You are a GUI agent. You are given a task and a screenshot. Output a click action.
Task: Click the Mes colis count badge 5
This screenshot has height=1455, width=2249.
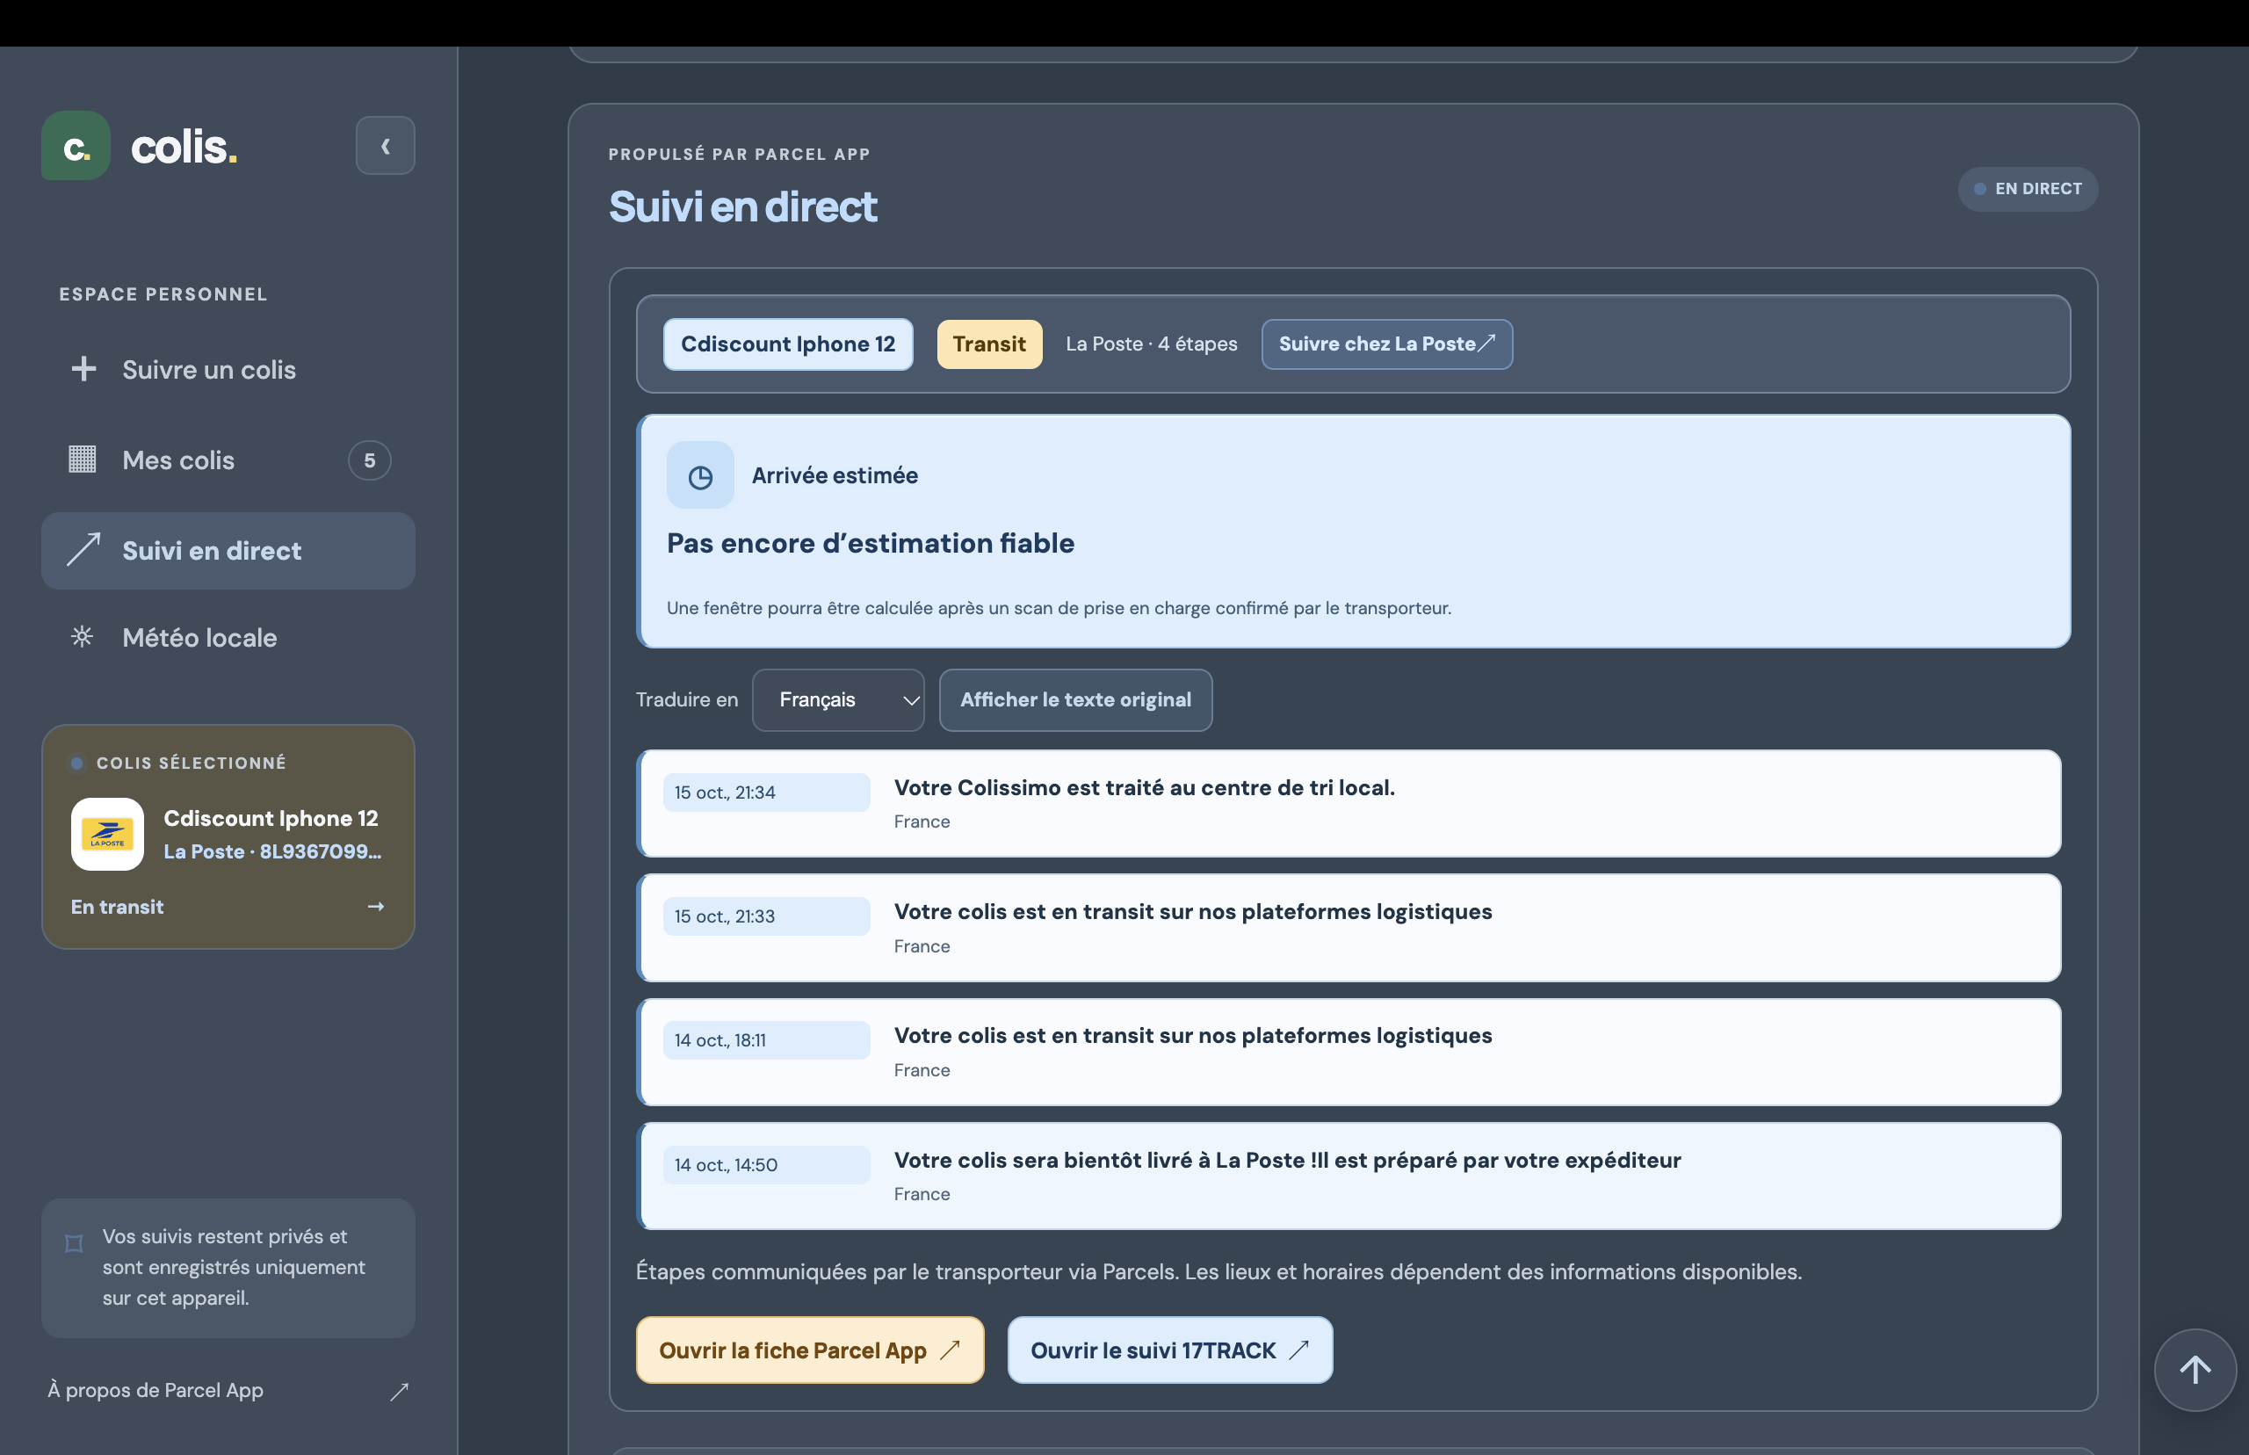tap(369, 460)
